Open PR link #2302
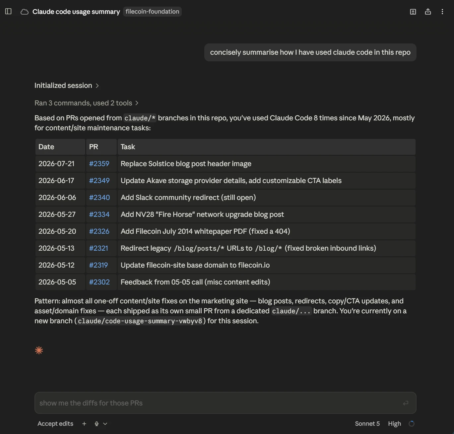Viewport: 454px width, 434px height. 99,282
